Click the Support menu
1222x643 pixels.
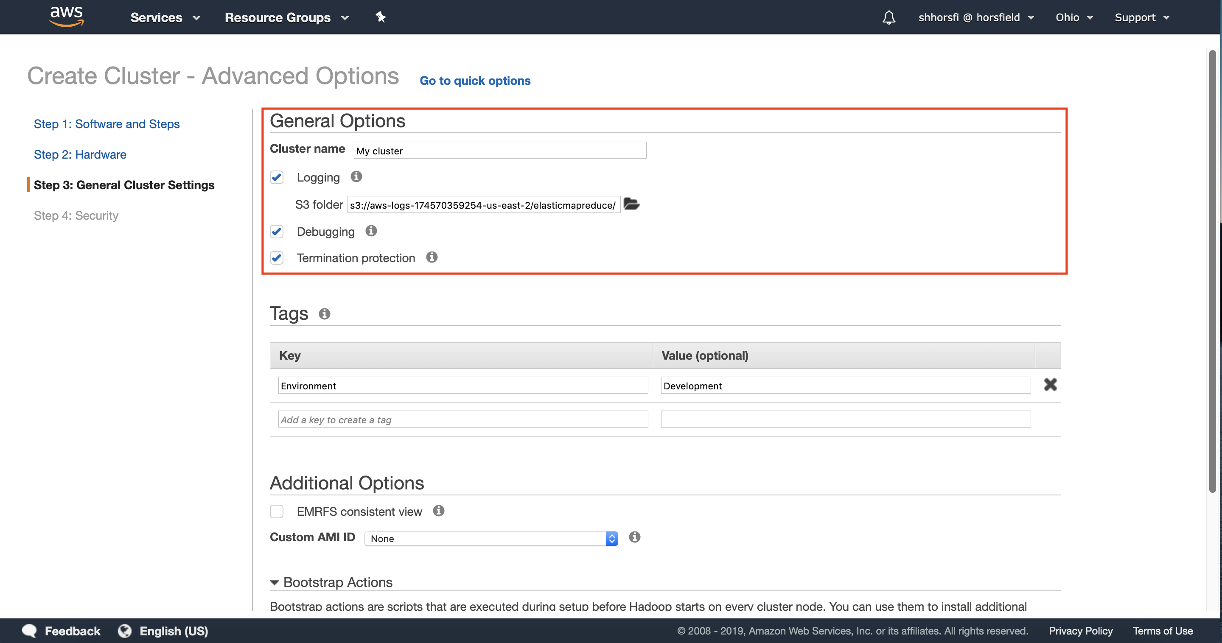pos(1140,17)
